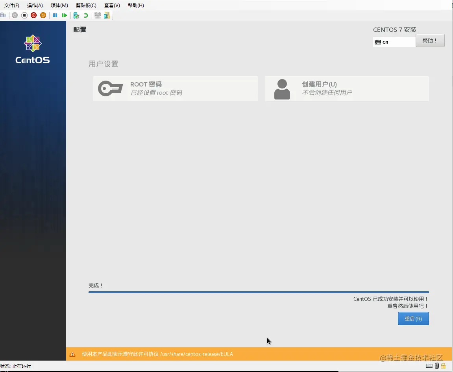Click '不会创建任何用户' subtitle

point(327,93)
